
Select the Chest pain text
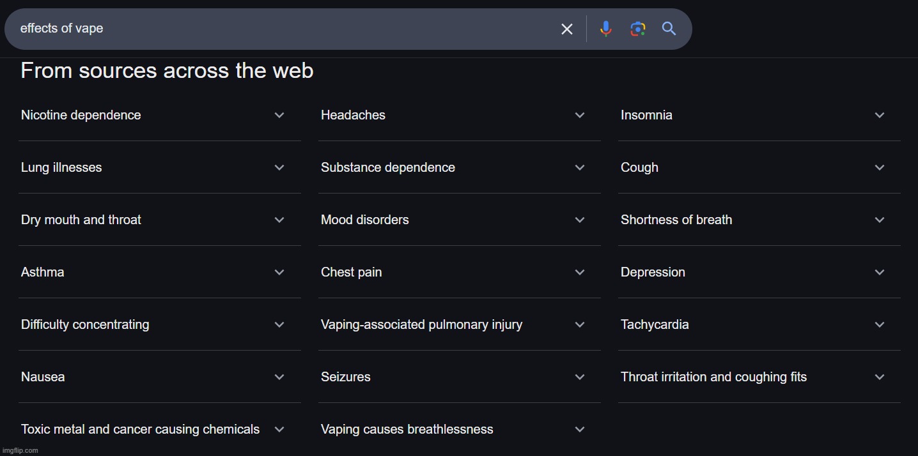click(352, 273)
